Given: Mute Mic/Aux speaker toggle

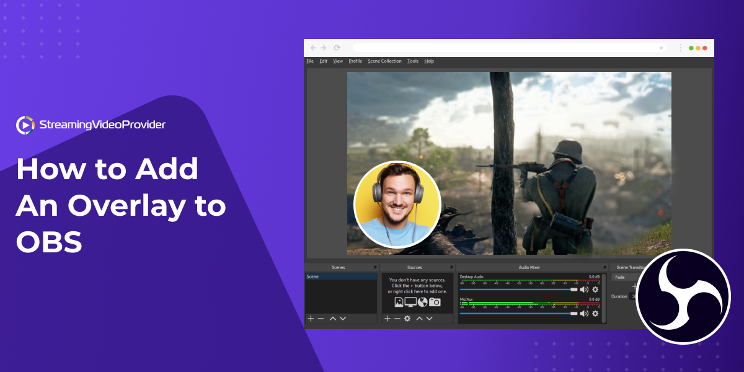Looking at the screenshot, I should [x=584, y=314].
